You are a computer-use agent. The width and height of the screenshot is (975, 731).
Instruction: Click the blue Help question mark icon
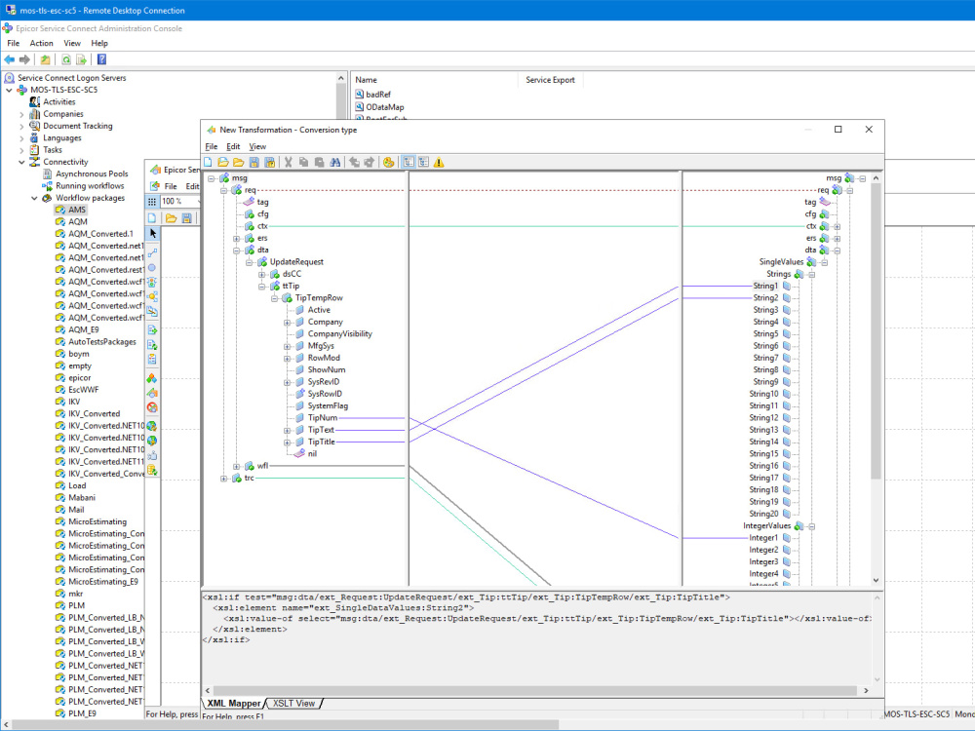[102, 59]
